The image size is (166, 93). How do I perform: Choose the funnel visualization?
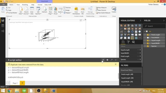[125, 35]
